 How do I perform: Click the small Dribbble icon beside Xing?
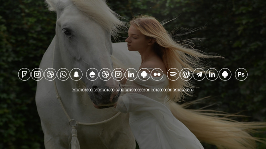pos(78,90)
